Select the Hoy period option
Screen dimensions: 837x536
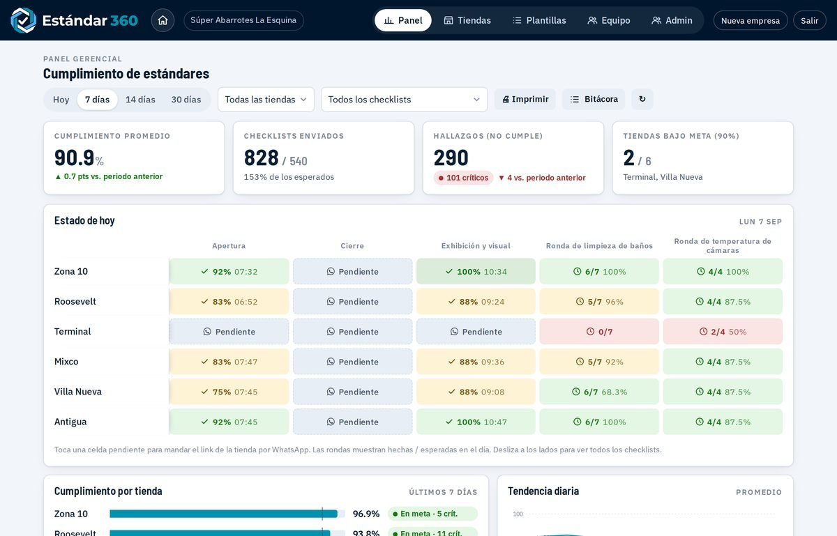tap(61, 100)
